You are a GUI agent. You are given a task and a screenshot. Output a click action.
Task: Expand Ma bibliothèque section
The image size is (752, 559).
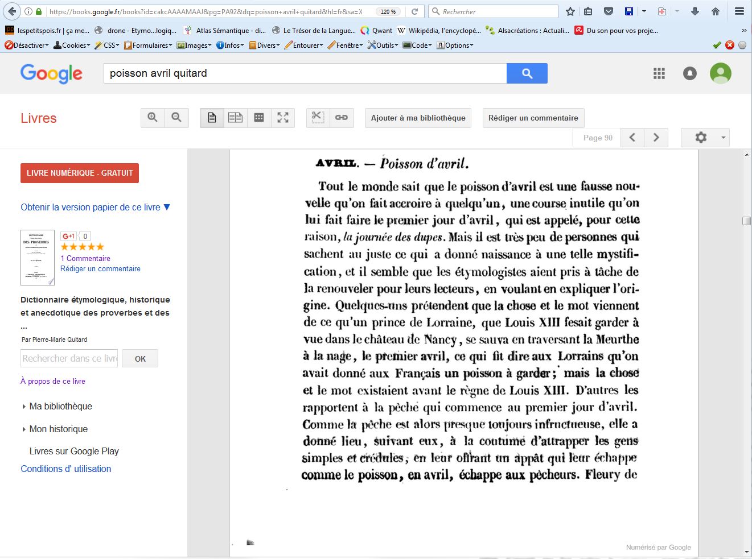(x=60, y=406)
